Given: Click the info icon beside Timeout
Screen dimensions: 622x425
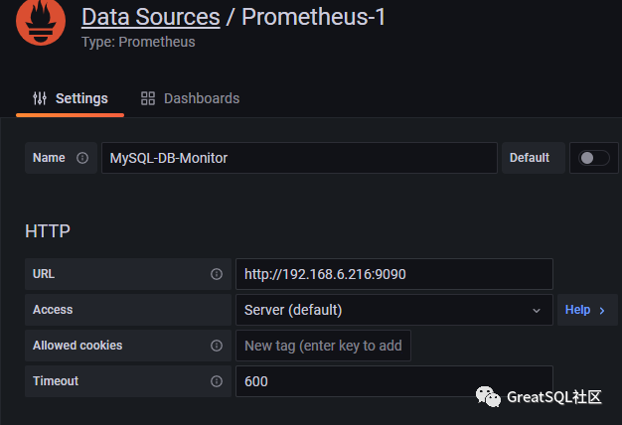Looking at the screenshot, I should pos(216,381).
